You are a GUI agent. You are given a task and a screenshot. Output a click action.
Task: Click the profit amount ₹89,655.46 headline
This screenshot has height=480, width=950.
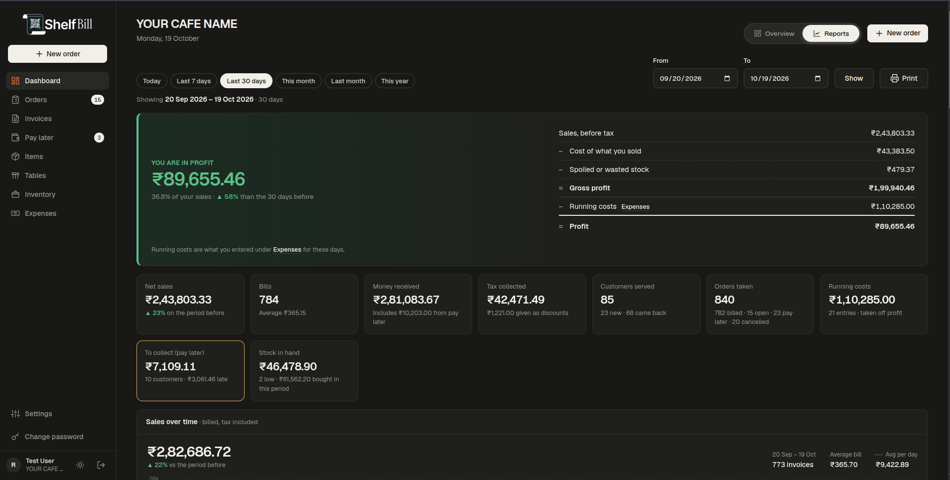[x=198, y=179]
